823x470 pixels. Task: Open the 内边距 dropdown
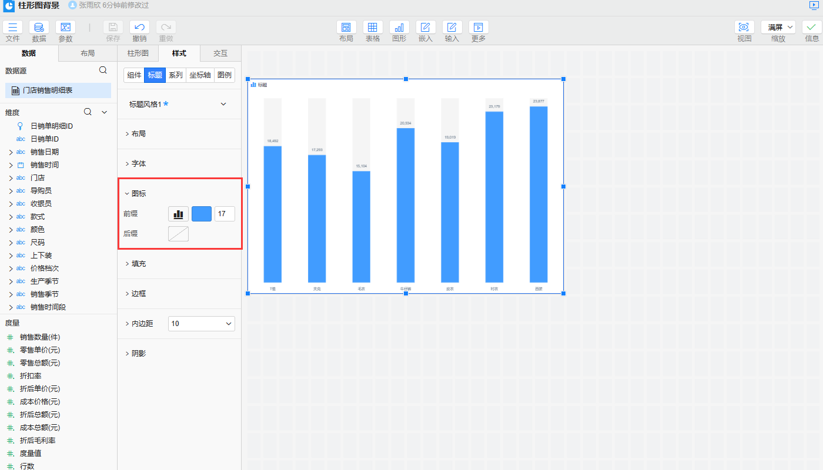(201, 324)
